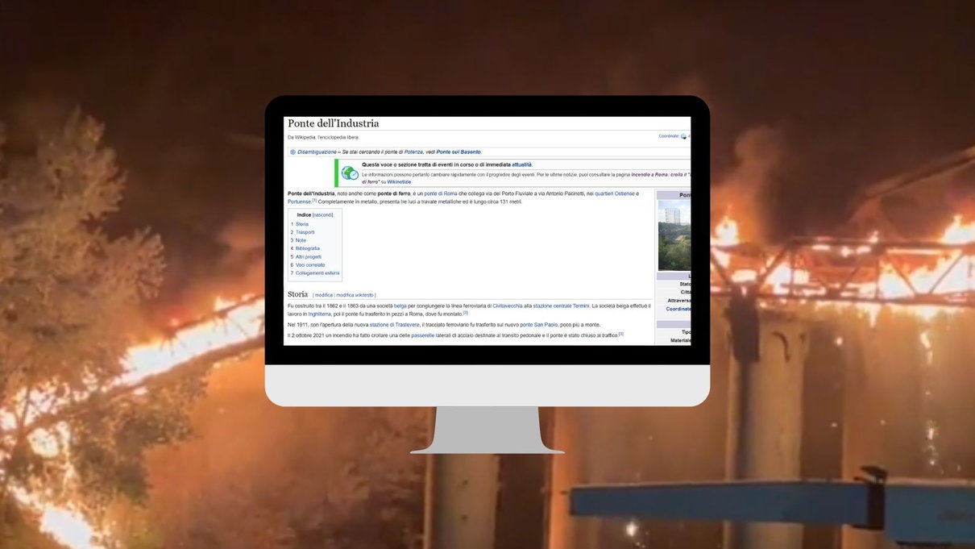Jump to '7 Collegamenti esterni' in the index
The height and width of the screenshot is (549, 975).
315,273
